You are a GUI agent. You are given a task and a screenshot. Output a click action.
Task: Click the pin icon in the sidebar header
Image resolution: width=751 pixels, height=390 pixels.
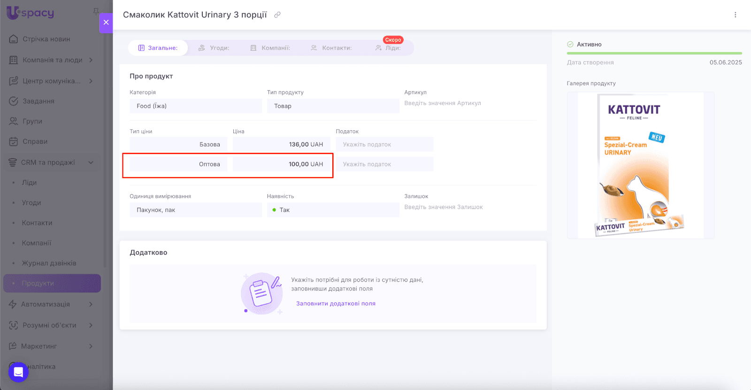point(96,11)
